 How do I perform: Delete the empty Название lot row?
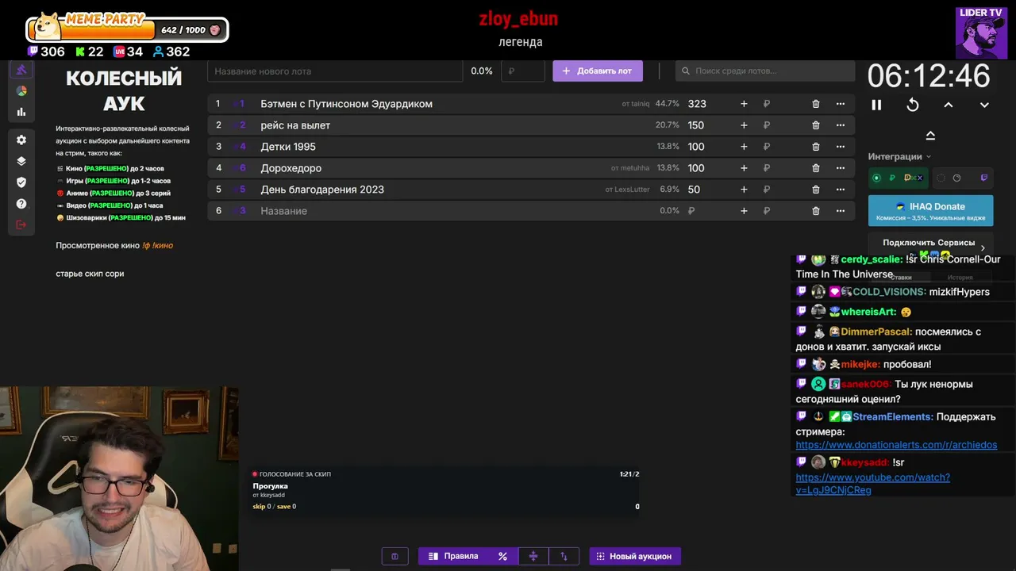pos(815,211)
